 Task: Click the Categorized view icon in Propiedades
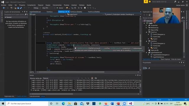coord(144,68)
